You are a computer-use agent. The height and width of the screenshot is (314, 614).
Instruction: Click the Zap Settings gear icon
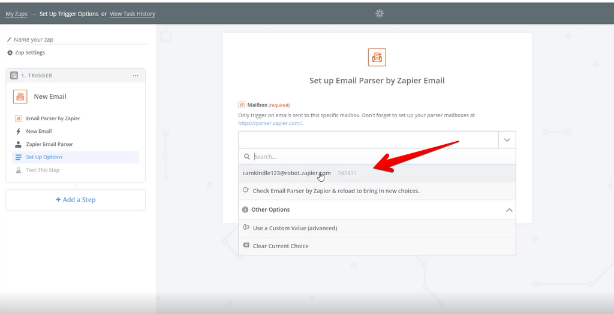click(x=10, y=53)
